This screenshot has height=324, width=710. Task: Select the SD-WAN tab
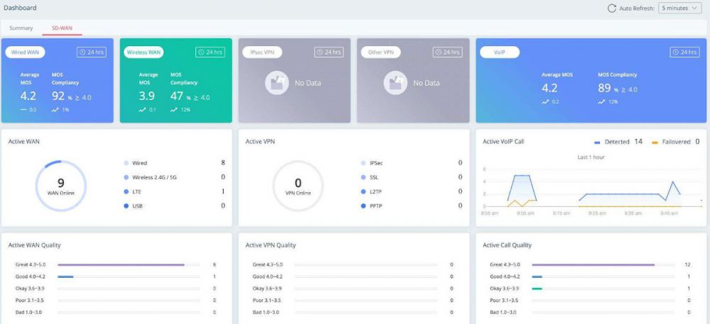62,28
